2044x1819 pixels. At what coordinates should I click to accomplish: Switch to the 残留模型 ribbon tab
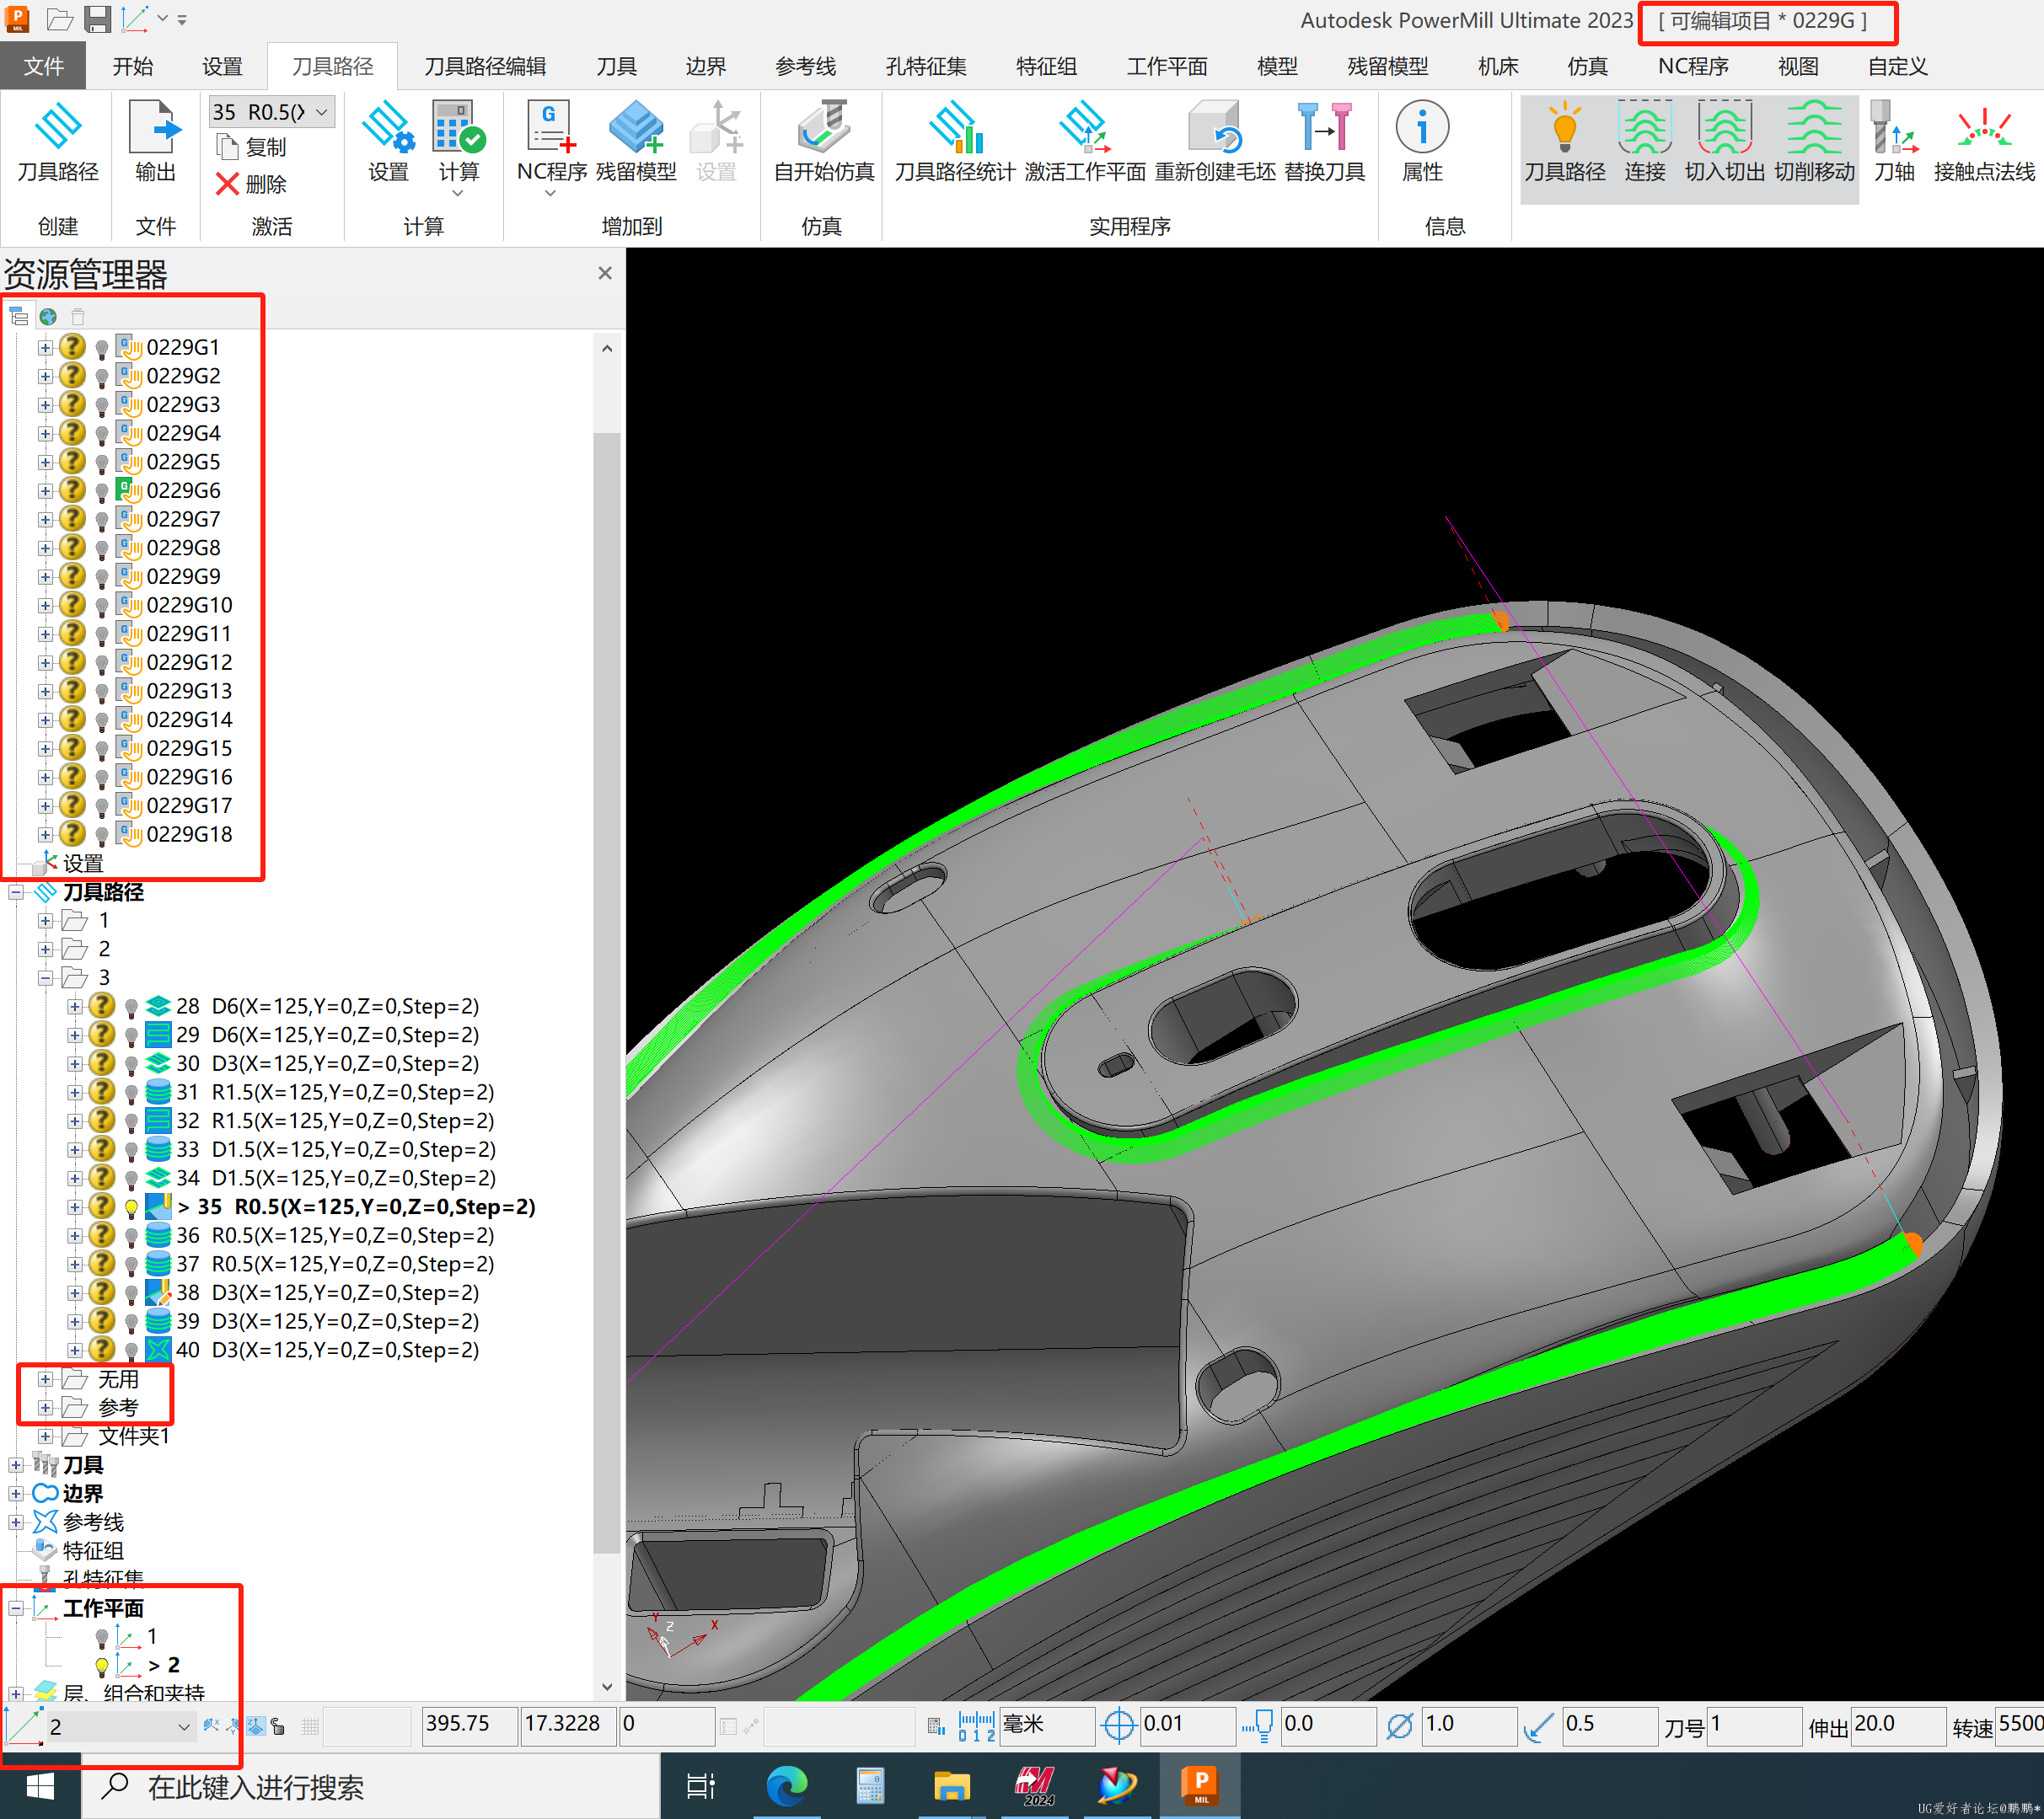pyautogui.click(x=1387, y=66)
